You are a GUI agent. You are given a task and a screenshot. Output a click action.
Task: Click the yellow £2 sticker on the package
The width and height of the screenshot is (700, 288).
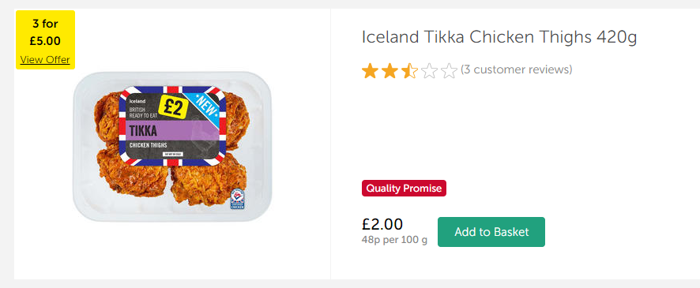coord(173,107)
